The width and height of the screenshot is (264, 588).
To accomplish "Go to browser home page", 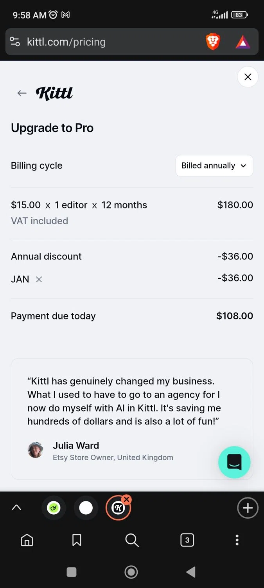I will coord(27,540).
